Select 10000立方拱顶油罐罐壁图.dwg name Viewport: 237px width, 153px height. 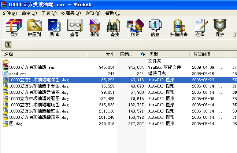pos(39,111)
